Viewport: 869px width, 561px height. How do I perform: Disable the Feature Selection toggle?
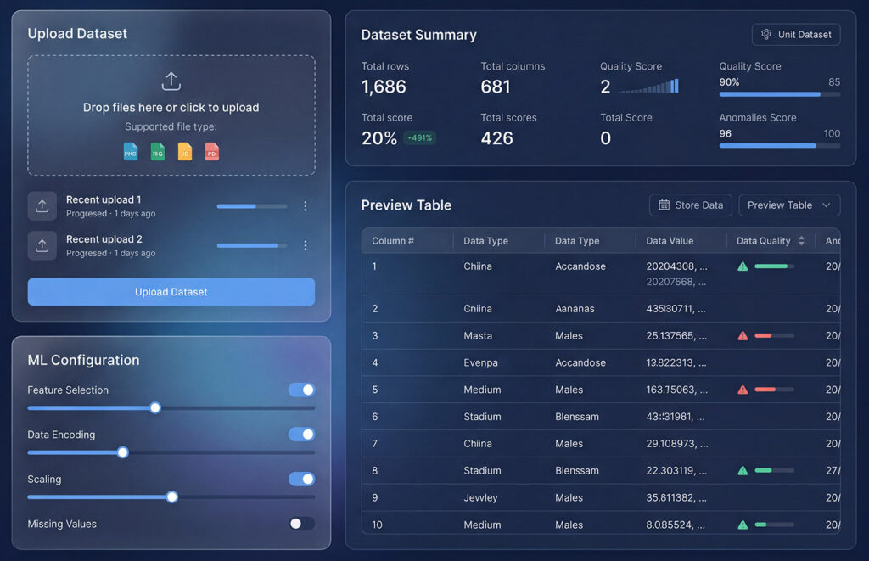pos(301,390)
